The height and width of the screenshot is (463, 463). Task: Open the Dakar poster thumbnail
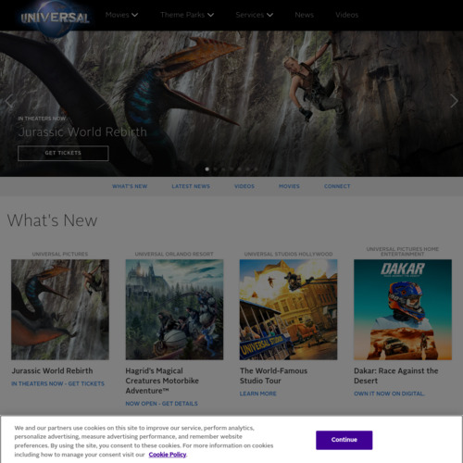[x=403, y=309]
